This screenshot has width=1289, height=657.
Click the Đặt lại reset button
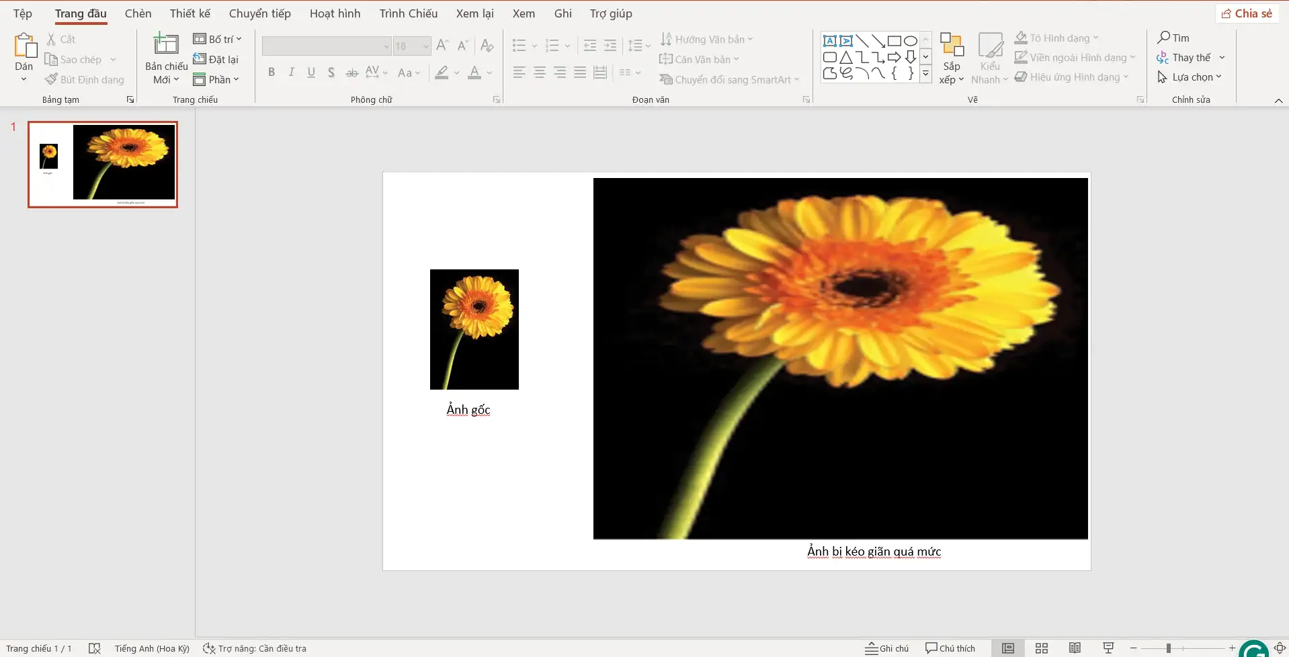(216, 59)
